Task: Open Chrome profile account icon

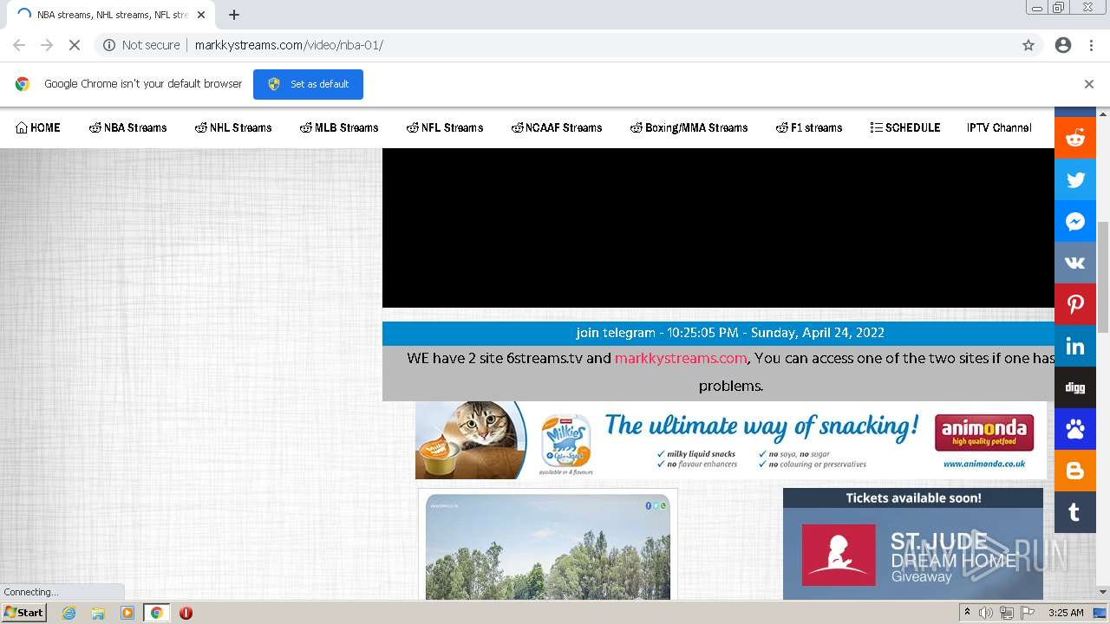Action: 1063,45
